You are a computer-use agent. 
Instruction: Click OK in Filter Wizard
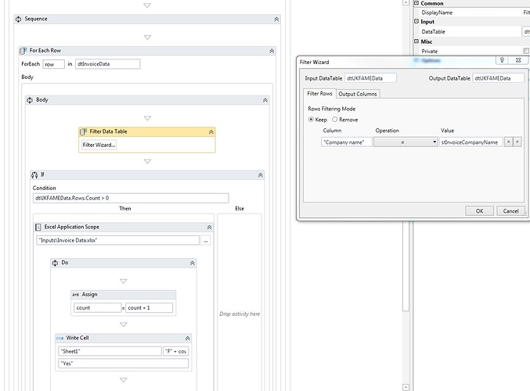click(479, 211)
